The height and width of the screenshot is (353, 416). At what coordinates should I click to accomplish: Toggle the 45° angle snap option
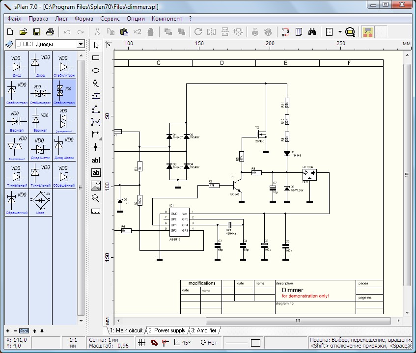pyautogui.click(x=182, y=343)
